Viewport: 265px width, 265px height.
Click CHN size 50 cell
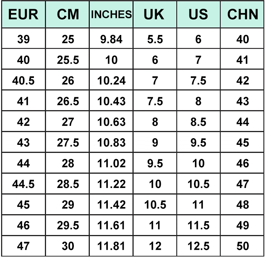242,246
